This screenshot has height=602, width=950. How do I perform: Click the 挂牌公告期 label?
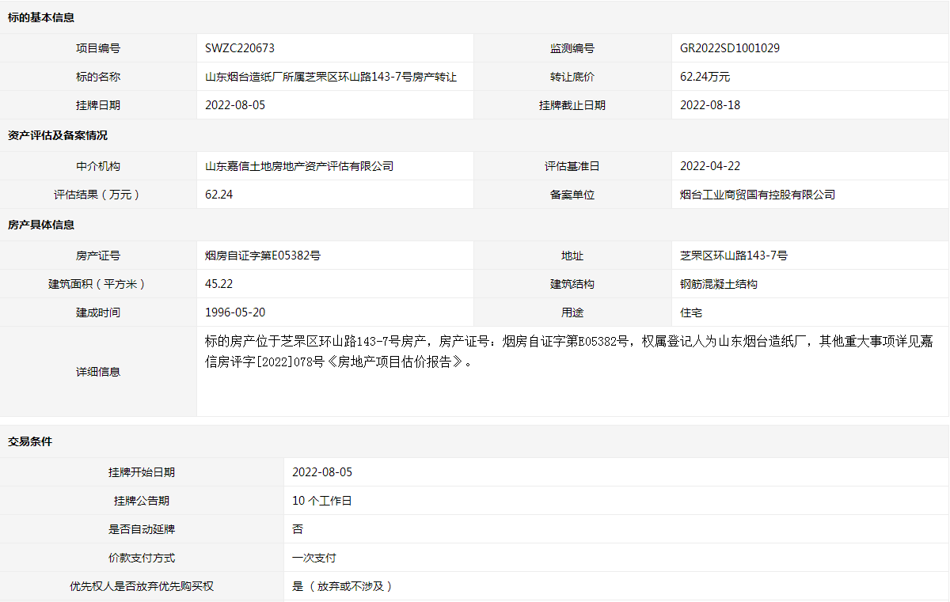pos(142,501)
